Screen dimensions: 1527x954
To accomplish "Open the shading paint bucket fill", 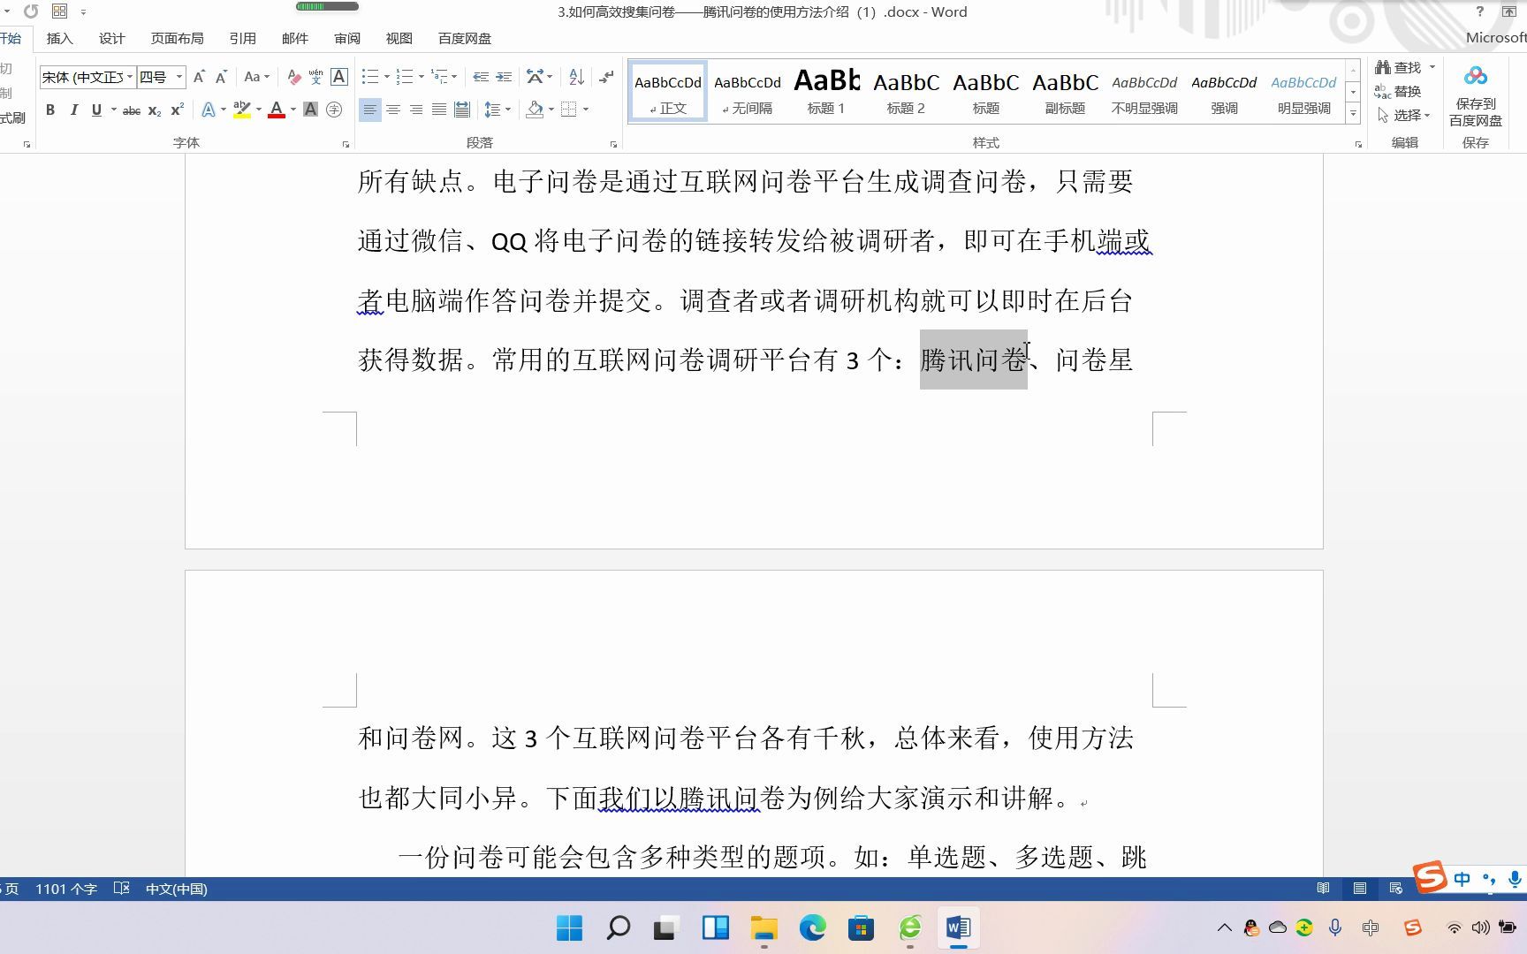I will pos(534,110).
